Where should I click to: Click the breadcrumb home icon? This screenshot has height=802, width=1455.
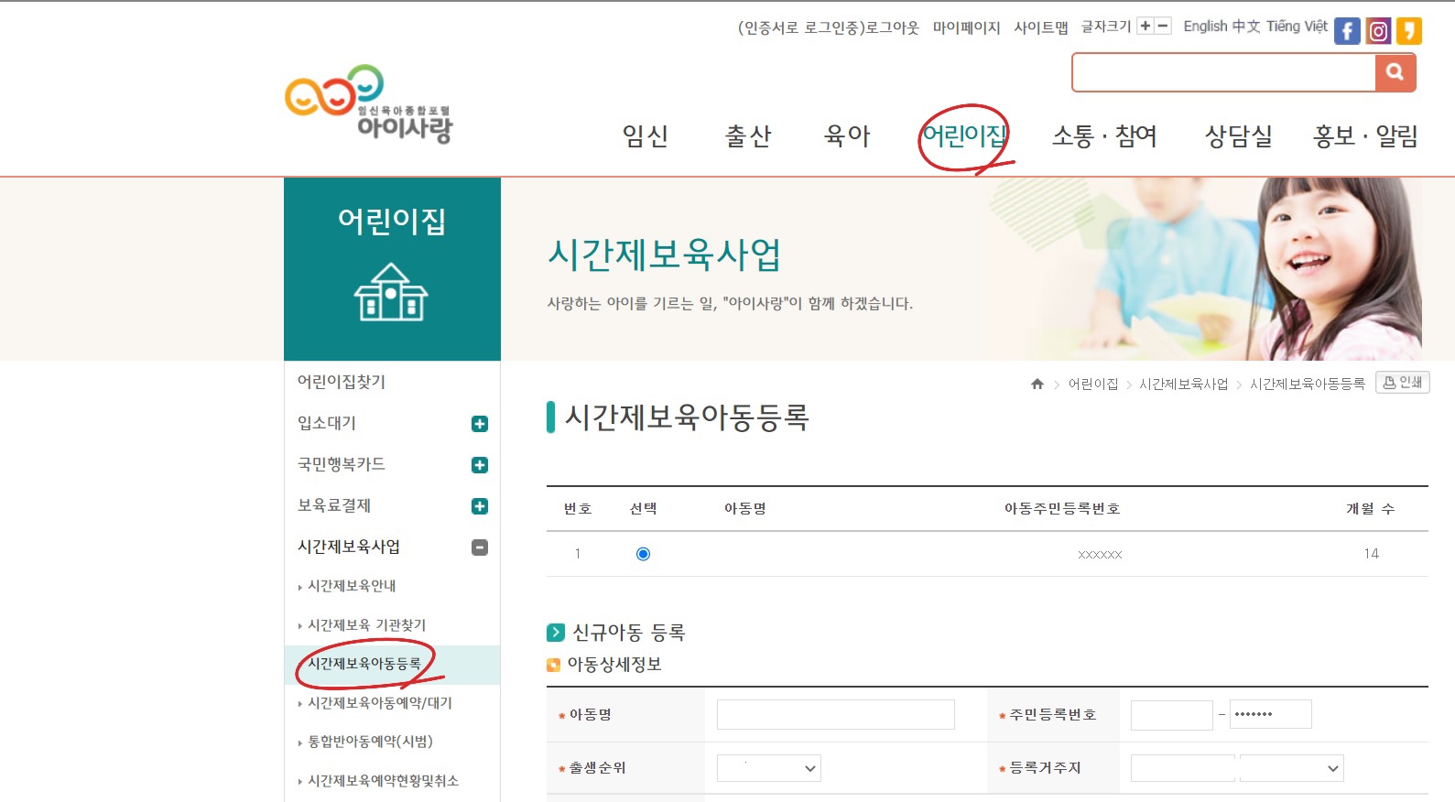click(1037, 384)
